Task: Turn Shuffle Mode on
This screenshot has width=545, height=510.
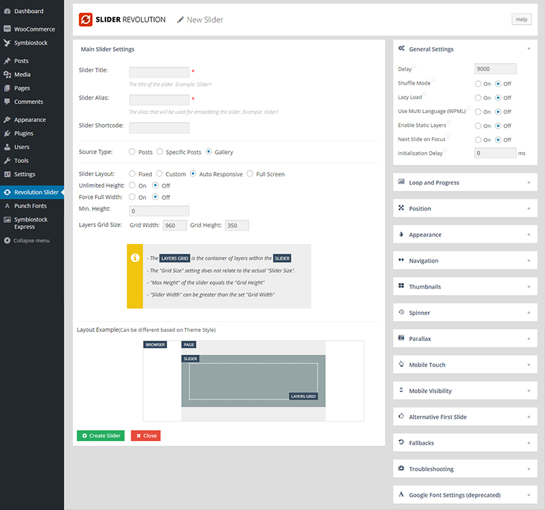Action: (x=478, y=83)
